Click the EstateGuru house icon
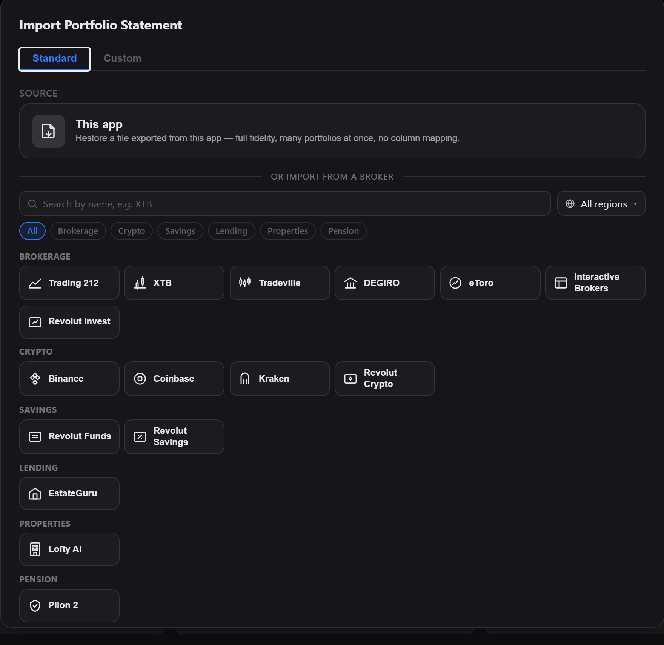 (x=35, y=493)
